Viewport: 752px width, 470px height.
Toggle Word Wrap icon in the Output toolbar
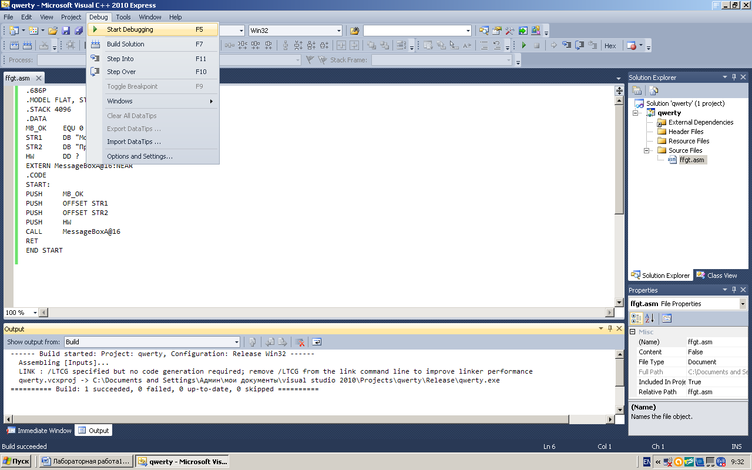coord(317,342)
